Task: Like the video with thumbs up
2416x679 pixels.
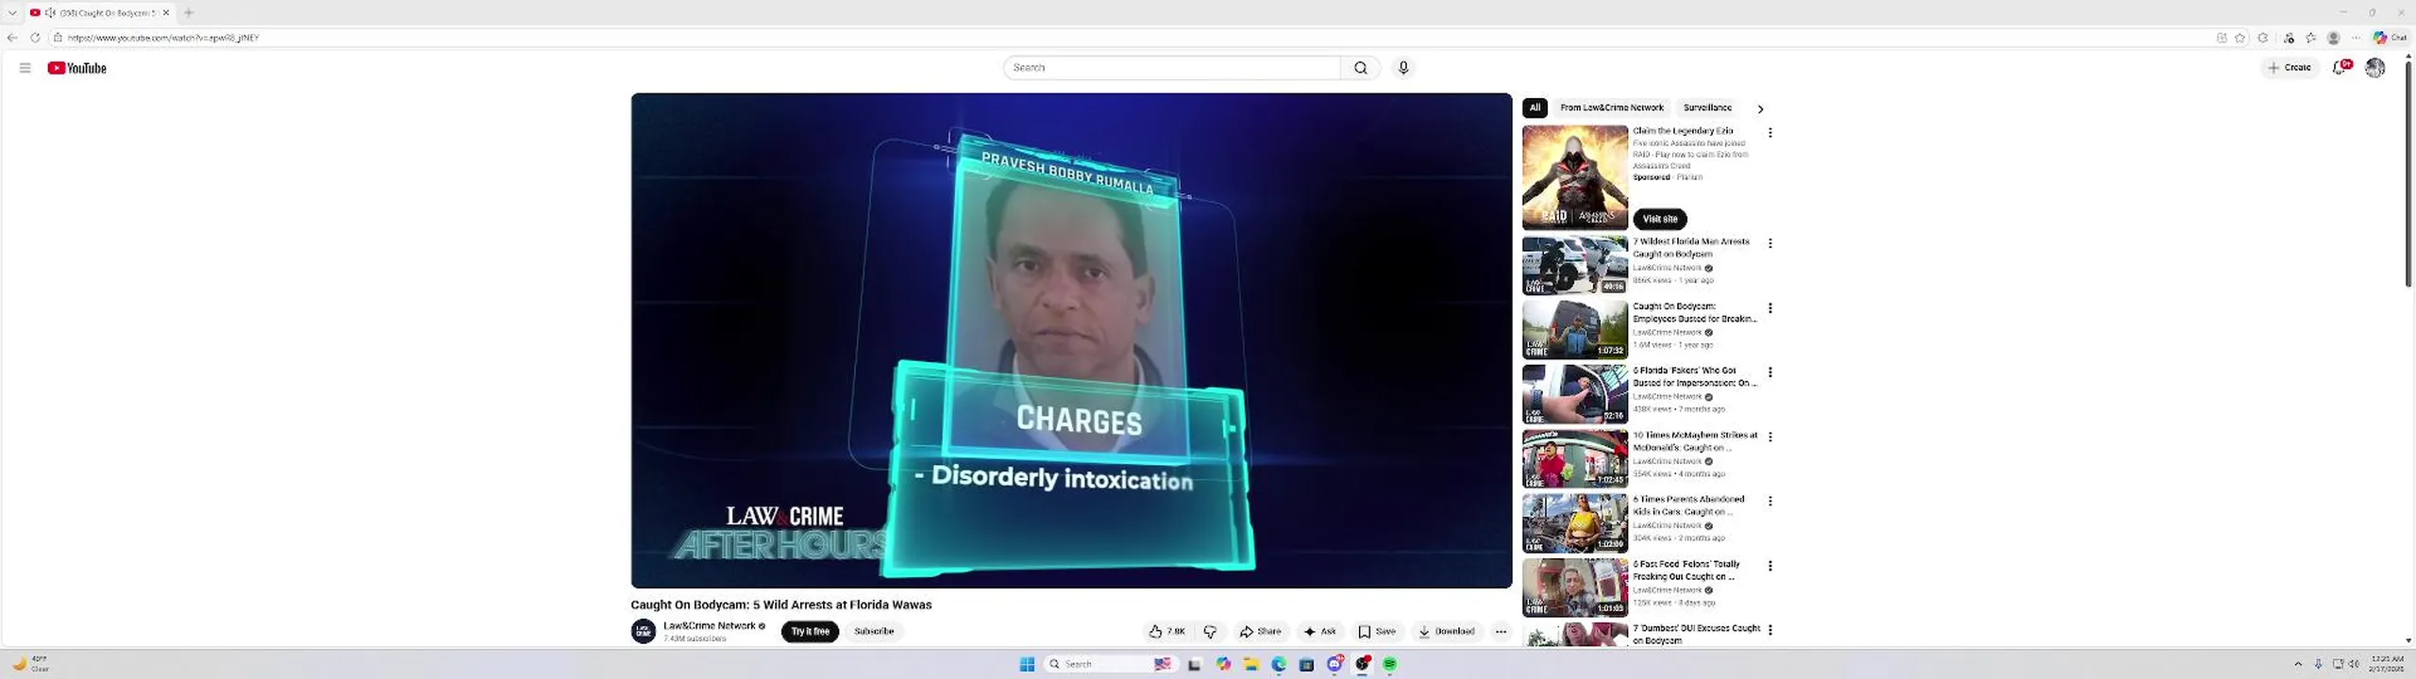Action: pos(1166,632)
